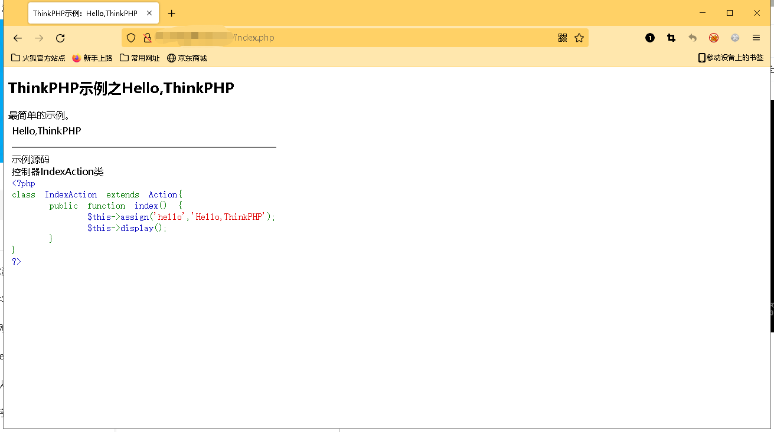Open the 京东商城 bookmark
Image resolution: width=774 pixels, height=432 pixels.
(x=187, y=58)
